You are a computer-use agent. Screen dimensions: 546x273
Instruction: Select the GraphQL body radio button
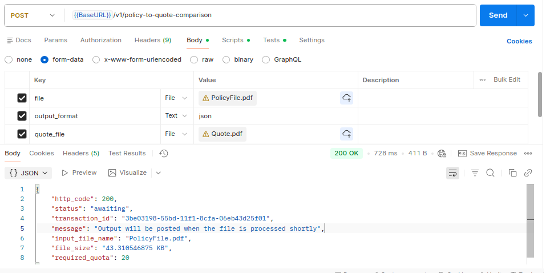(x=266, y=59)
